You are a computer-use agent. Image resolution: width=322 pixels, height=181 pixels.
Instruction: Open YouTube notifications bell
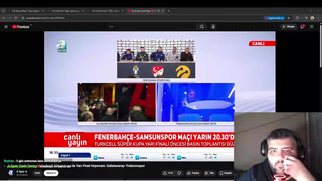click(x=302, y=26)
